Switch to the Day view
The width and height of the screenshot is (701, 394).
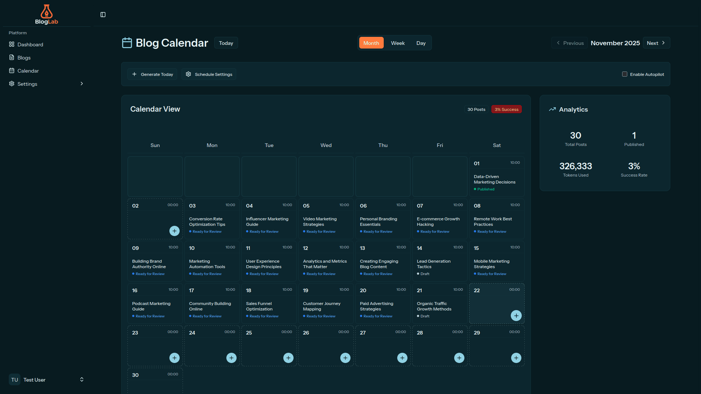(421, 43)
